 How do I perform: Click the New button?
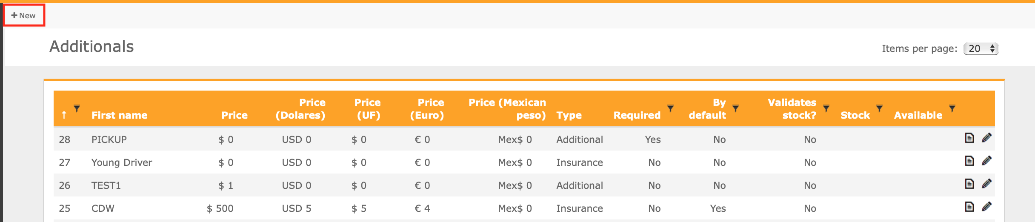tap(24, 16)
